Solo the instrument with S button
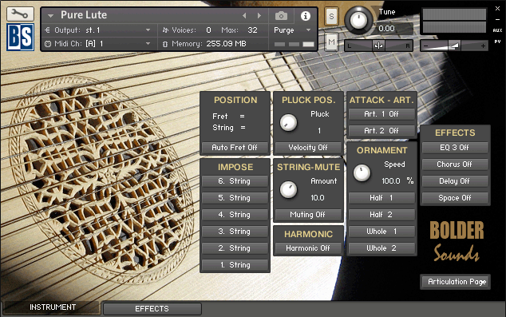The width and height of the screenshot is (506, 317). (331, 16)
